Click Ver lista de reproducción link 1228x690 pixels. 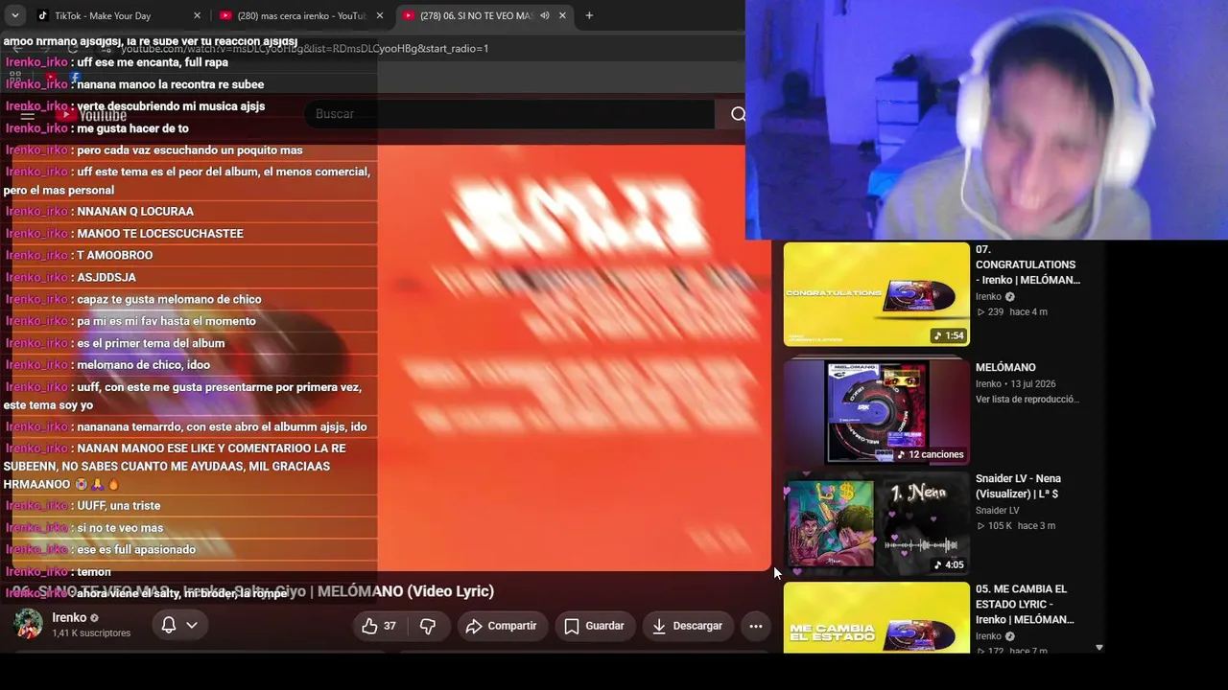pos(1028,399)
